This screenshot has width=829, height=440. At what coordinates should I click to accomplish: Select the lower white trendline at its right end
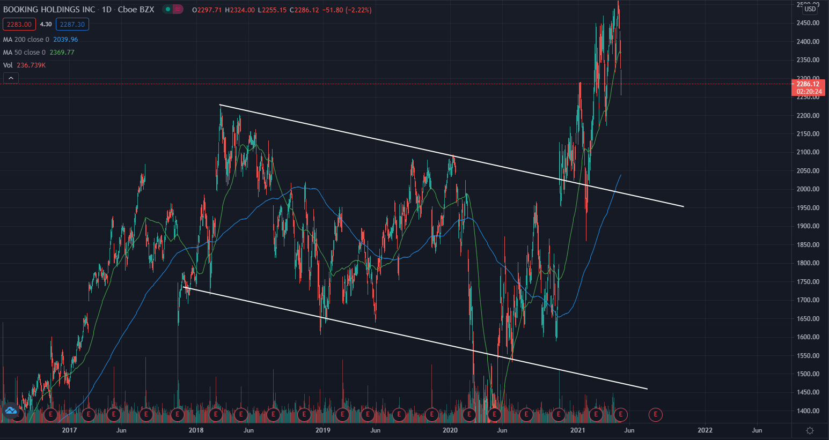[x=645, y=388]
